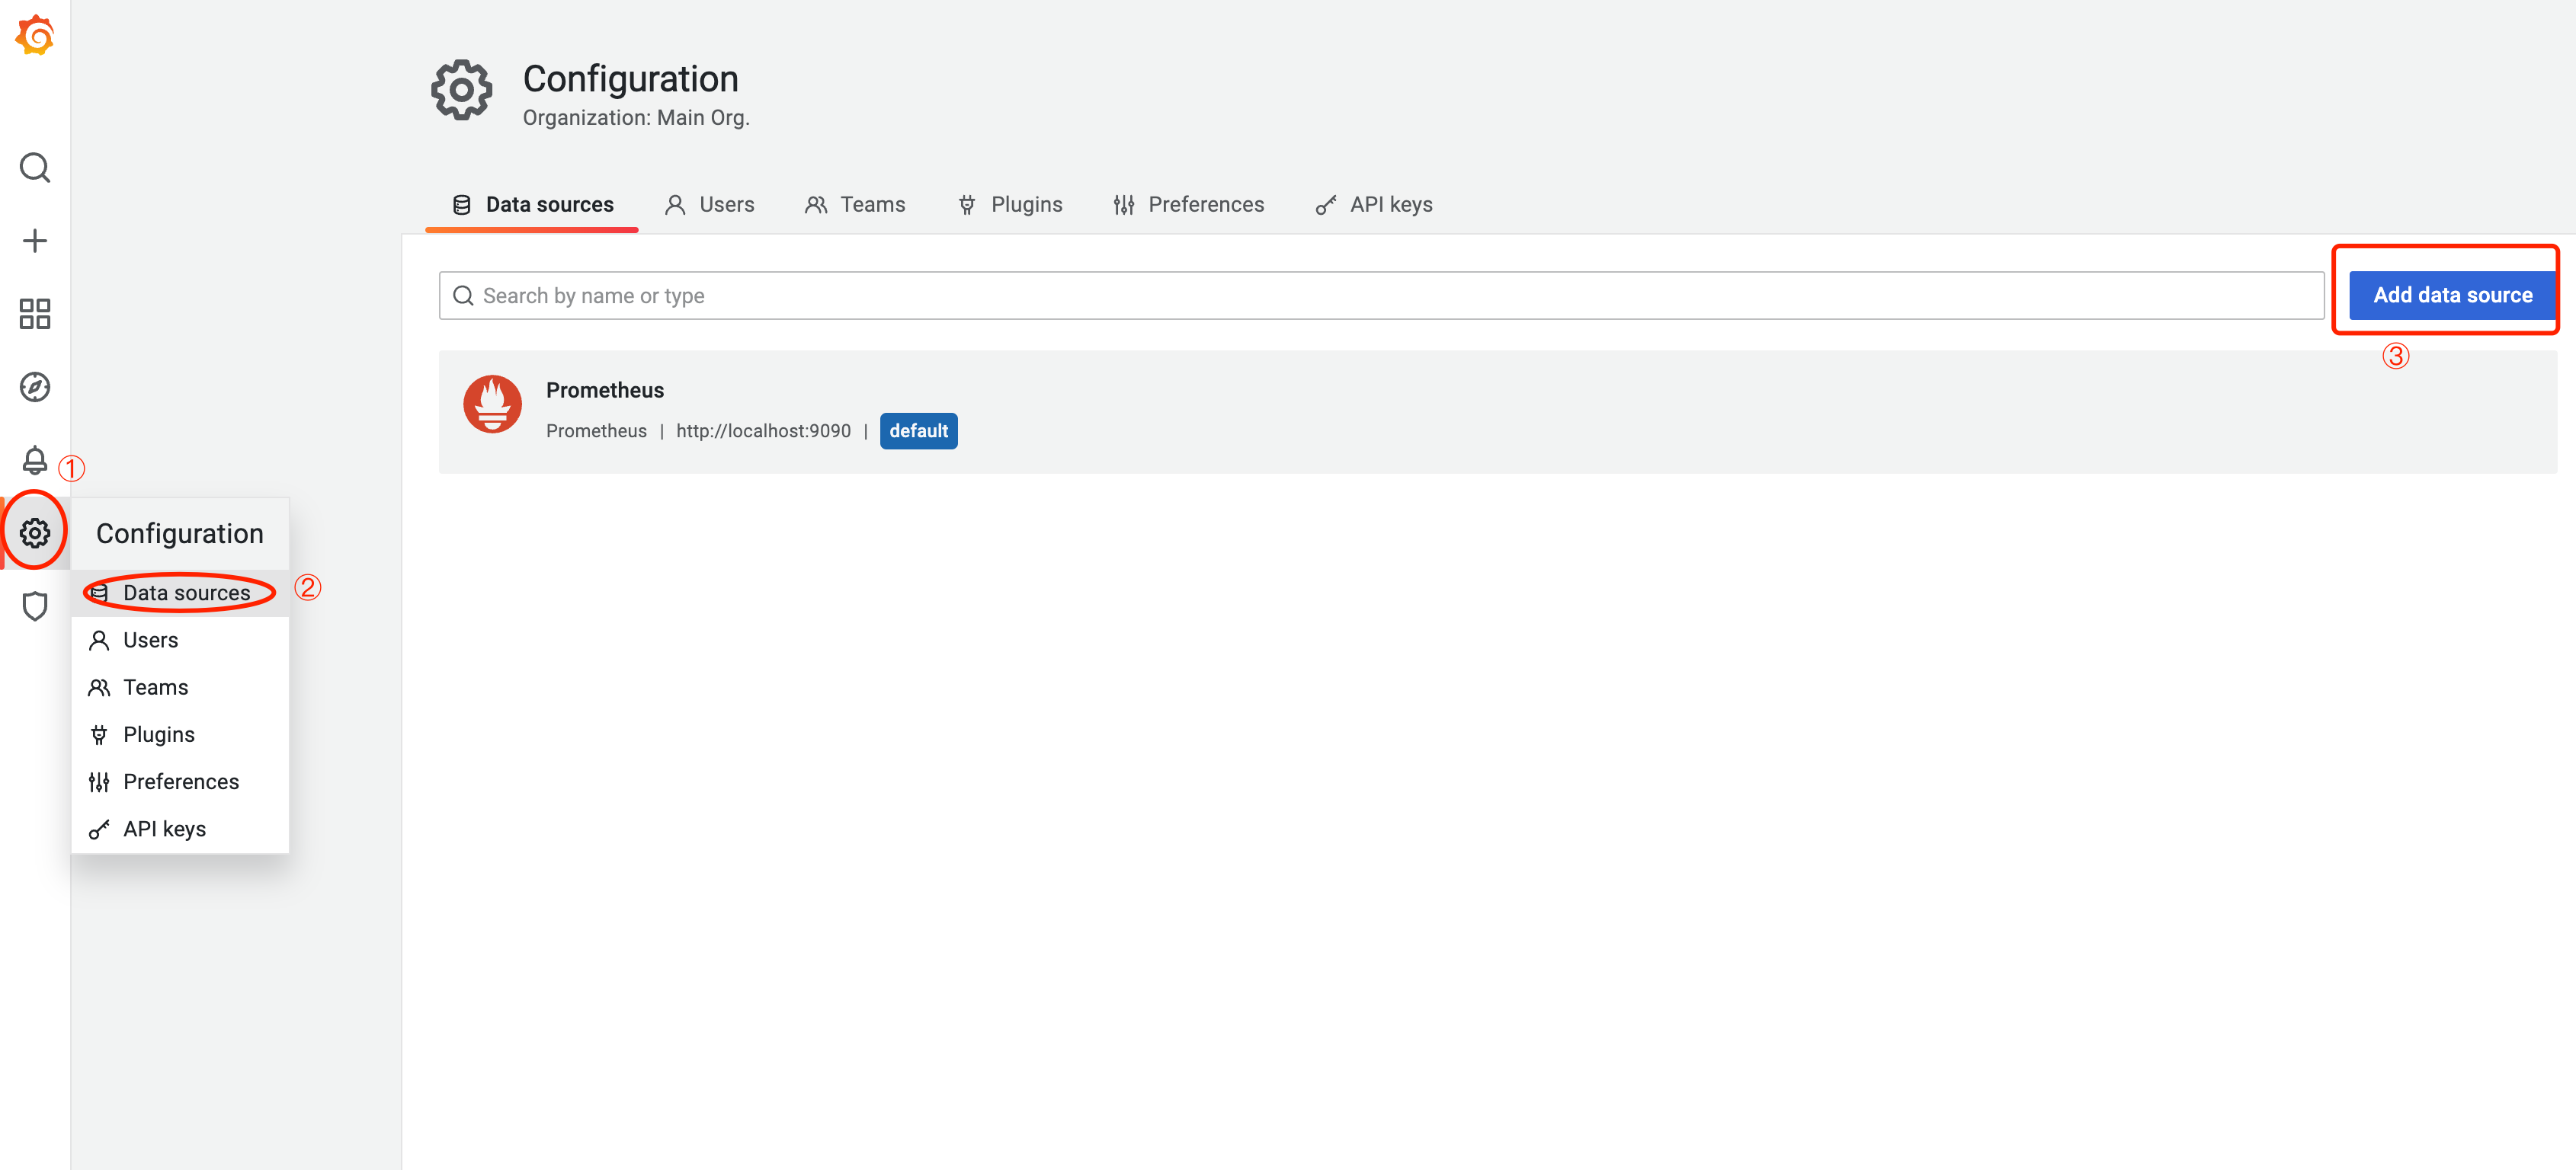Select Plugins in Configuration popup menu
This screenshot has height=1170, width=2576.
pyautogui.click(x=158, y=734)
